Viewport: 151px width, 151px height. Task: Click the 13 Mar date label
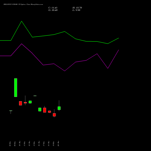point(34,144)
